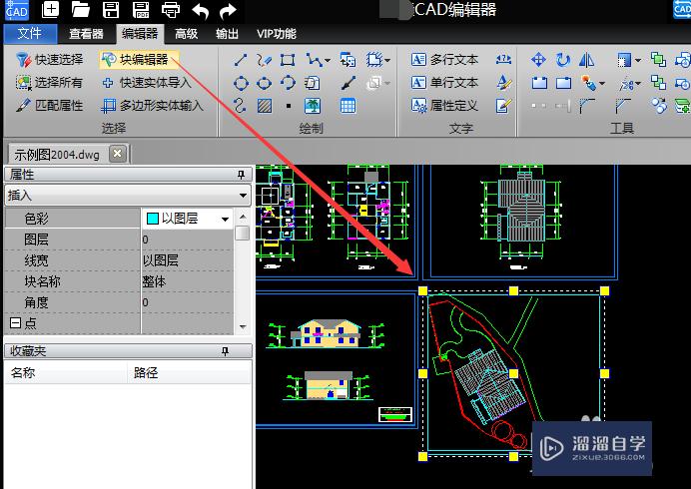The width and height of the screenshot is (691, 489).
Task: Click the properties panel scrollbar down arrow
Action: coord(243,327)
